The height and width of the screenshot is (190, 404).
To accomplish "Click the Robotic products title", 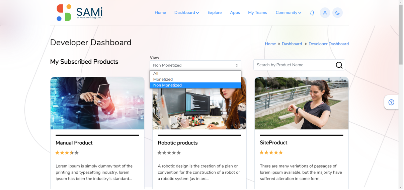I will coord(178,143).
